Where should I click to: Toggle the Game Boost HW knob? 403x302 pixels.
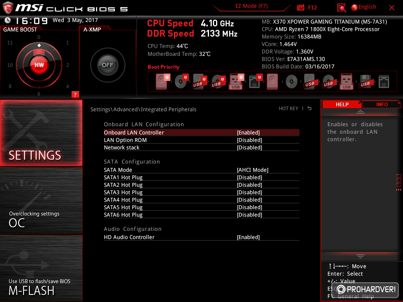(x=39, y=65)
